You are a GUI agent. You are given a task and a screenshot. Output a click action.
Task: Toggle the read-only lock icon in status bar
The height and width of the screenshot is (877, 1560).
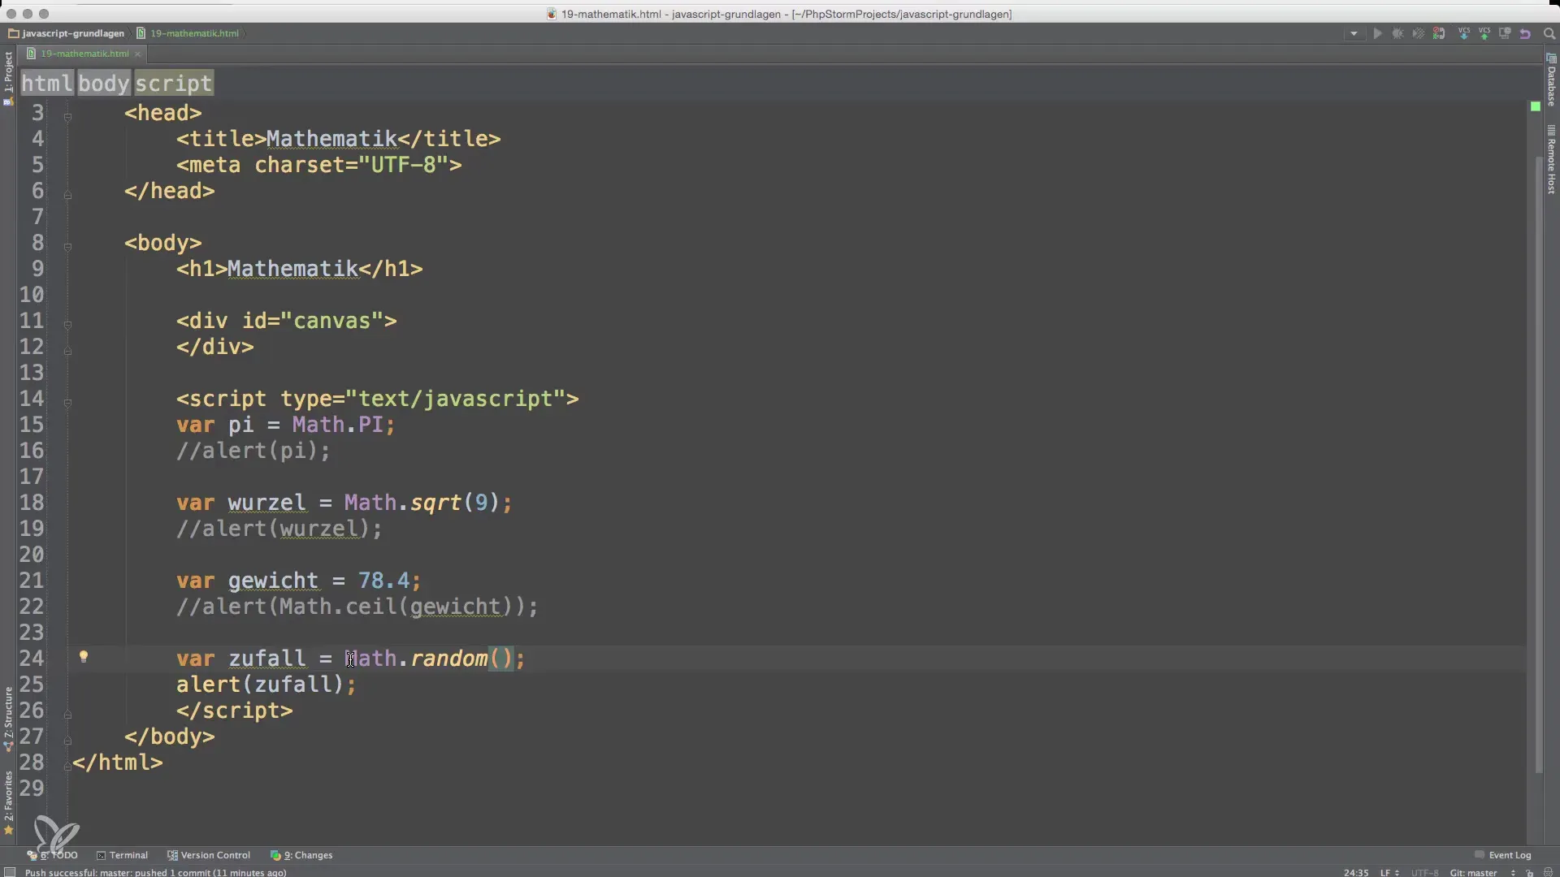[x=1529, y=872]
